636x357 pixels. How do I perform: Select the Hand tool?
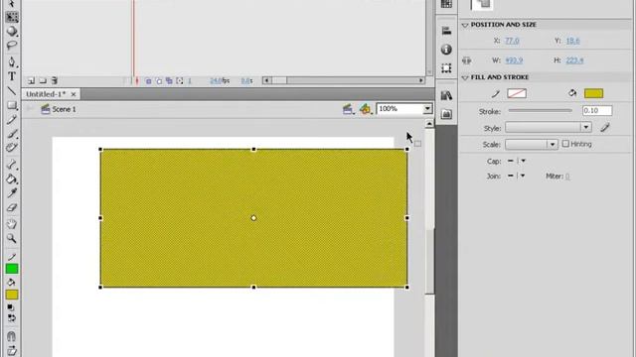(x=12, y=224)
